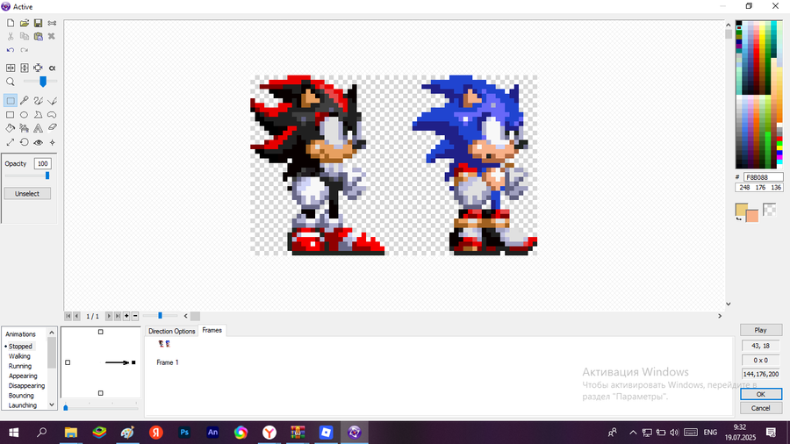Select the Ellipse tool
This screenshot has height=444, width=790.
coord(25,115)
